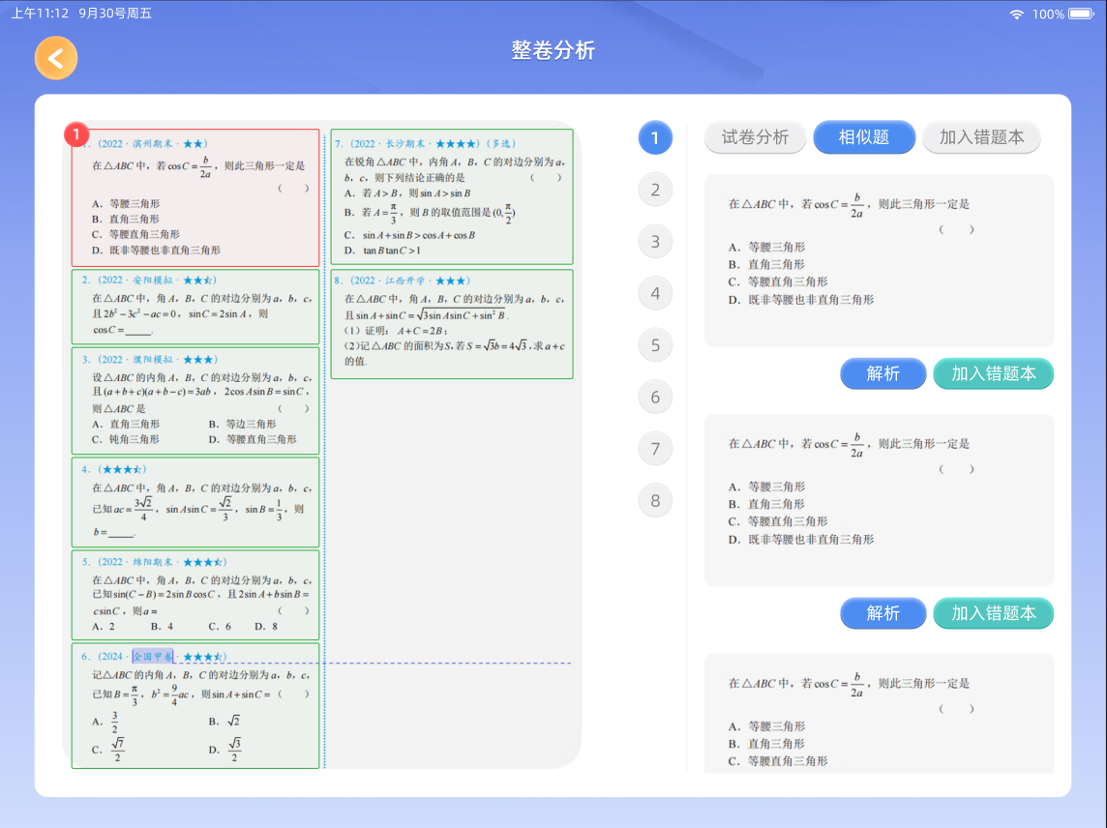View 解析 for first similar question
This screenshot has height=828, width=1107.
(883, 373)
